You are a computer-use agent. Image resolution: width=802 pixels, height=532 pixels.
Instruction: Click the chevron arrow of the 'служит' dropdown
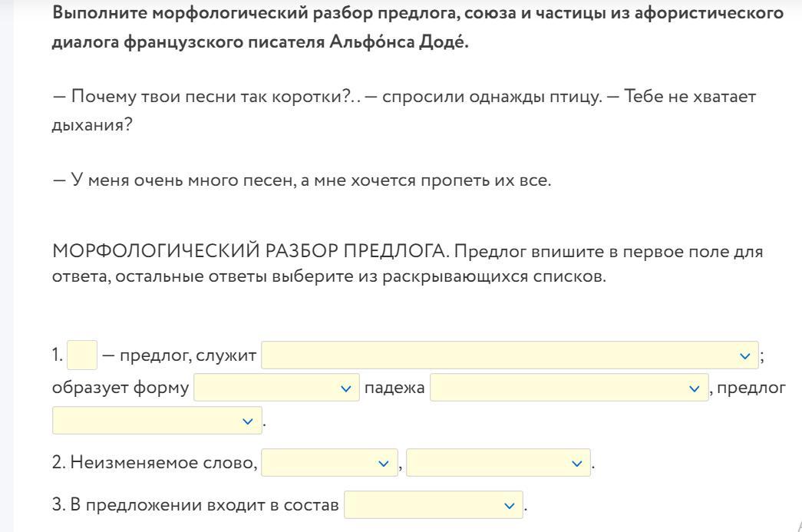click(744, 355)
